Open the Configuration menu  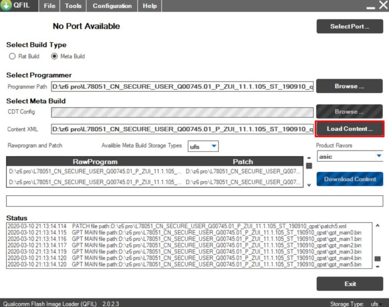coord(112,6)
